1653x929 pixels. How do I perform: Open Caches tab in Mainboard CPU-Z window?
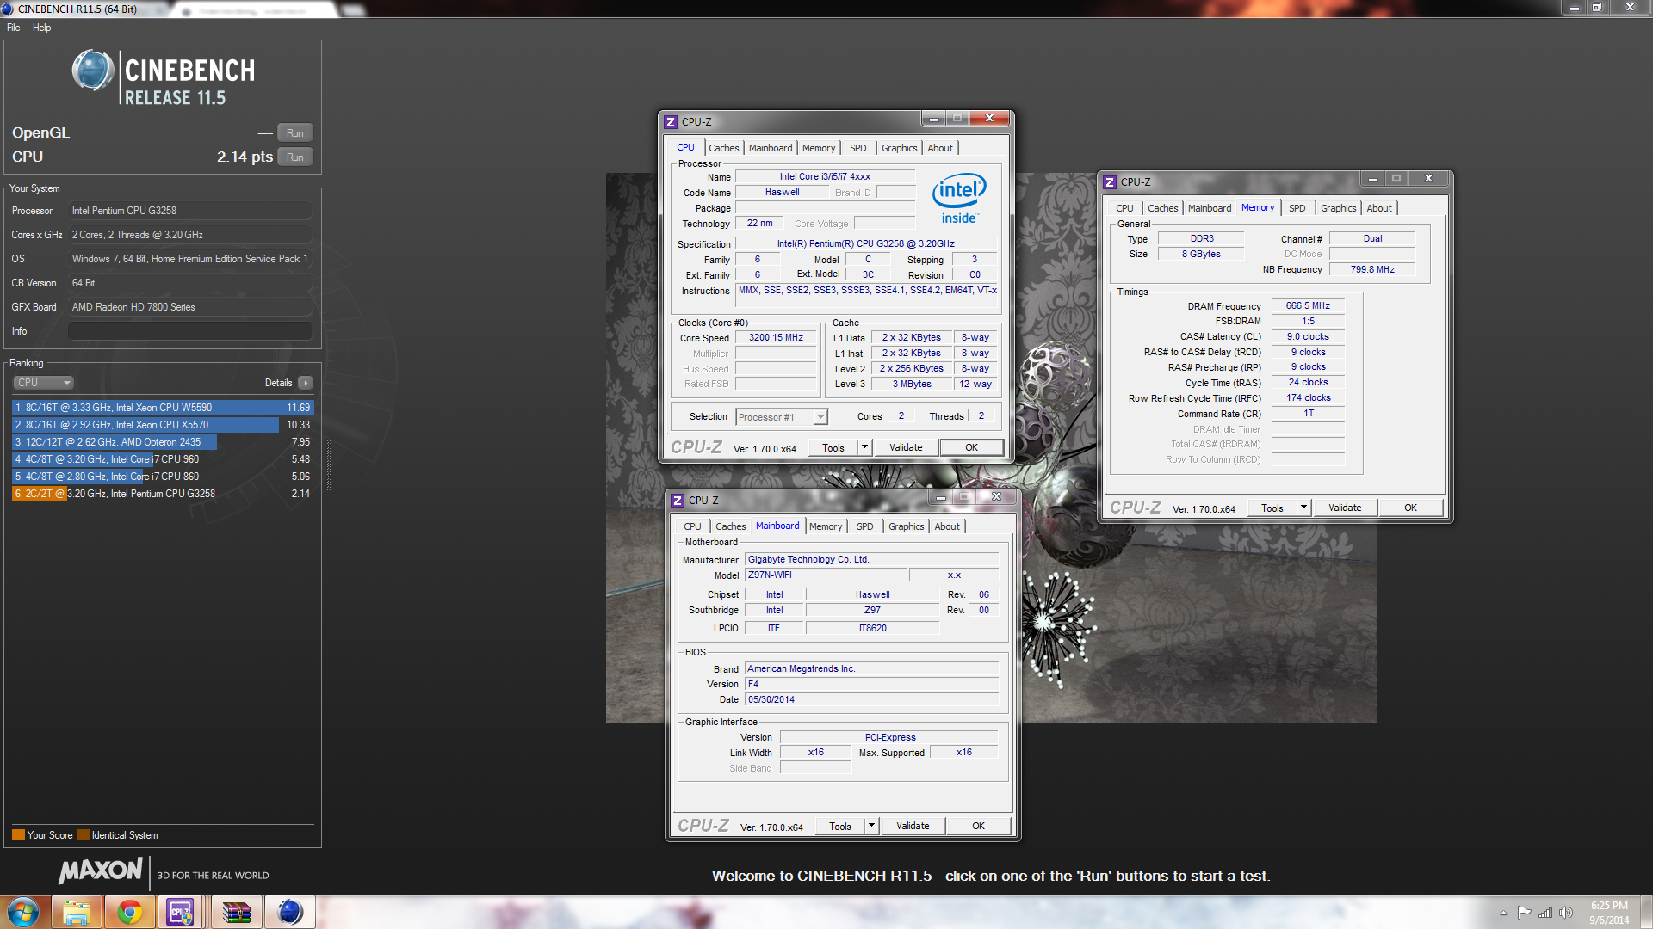point(730,526)
